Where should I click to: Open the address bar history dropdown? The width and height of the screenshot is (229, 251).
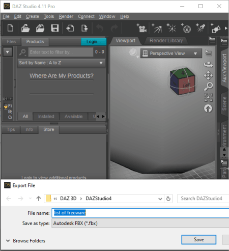[x=160, y=199]
